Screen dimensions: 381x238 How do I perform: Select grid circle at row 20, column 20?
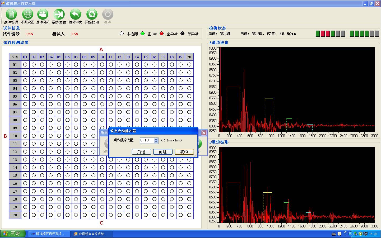189,215
